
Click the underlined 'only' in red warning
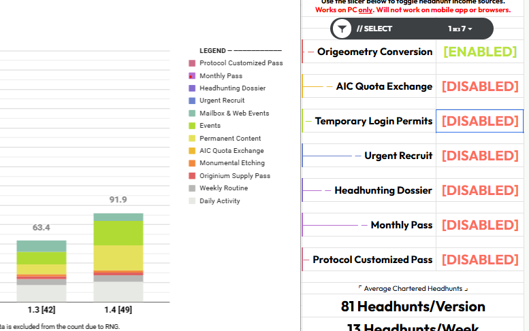(366, 10)
